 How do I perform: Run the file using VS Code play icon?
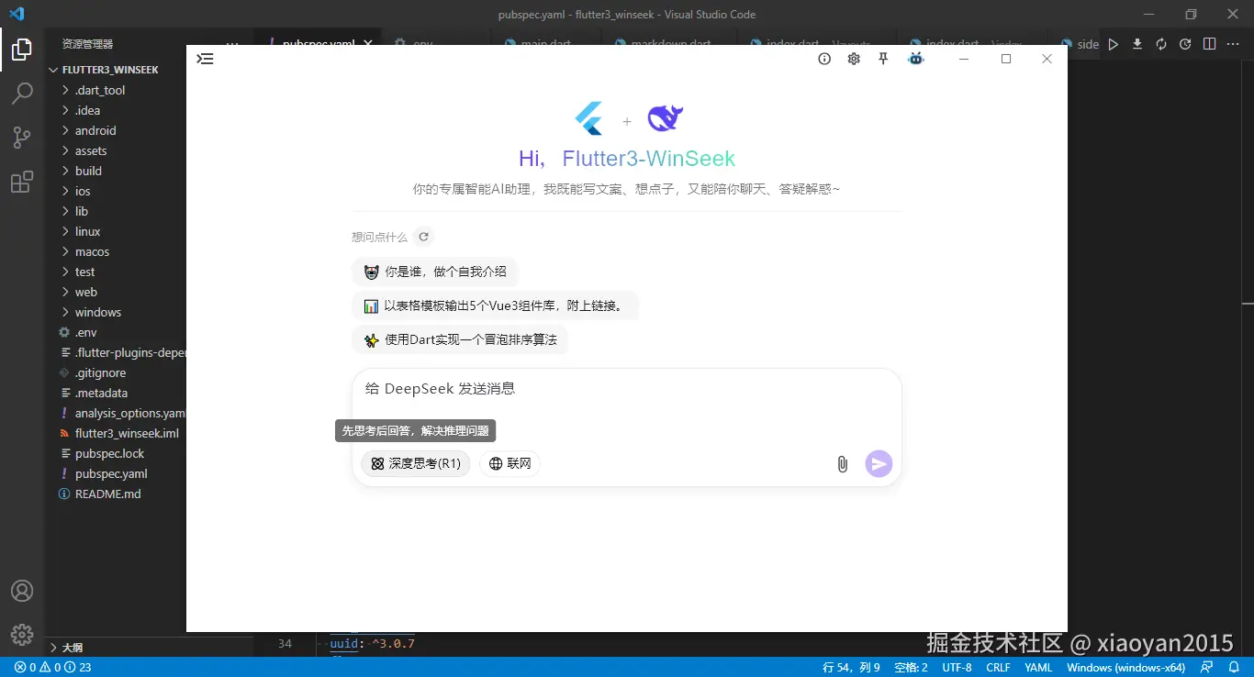click(1113, 44)
